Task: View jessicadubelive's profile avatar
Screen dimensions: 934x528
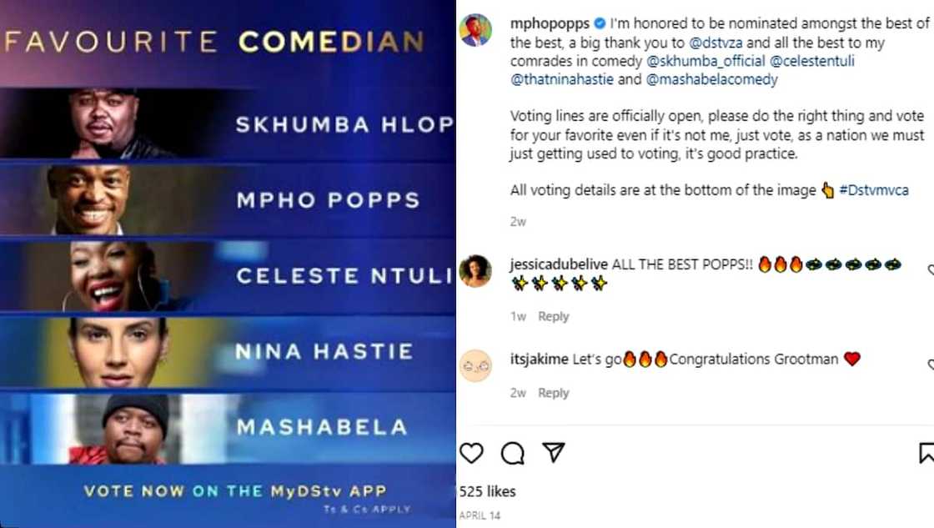Action: pos(476,270)
